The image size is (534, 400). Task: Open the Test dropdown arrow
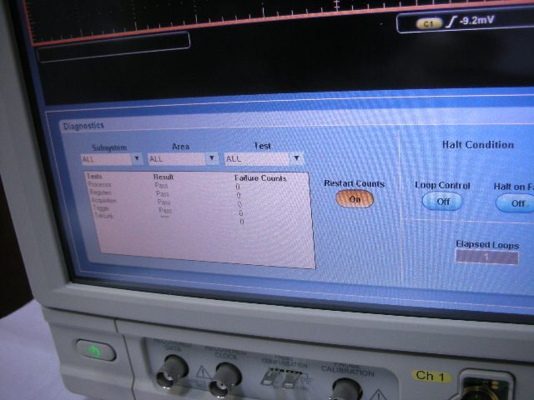[297, 158]
